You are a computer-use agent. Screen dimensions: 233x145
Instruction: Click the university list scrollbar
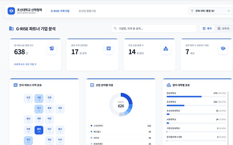228,118
